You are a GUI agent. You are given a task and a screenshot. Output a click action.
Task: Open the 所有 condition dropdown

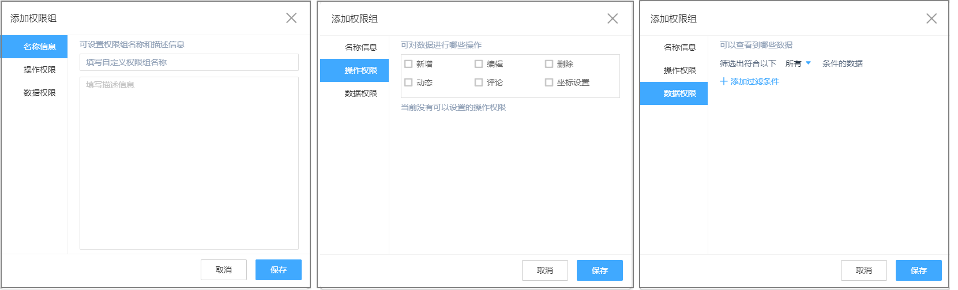pos(798,63)
